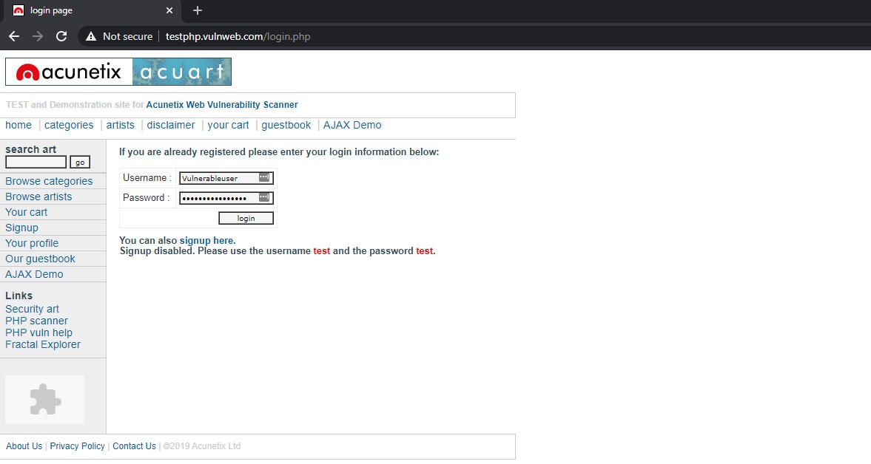
Task: Click the Links heading in sidebar
Action: [x=19, y=296]
